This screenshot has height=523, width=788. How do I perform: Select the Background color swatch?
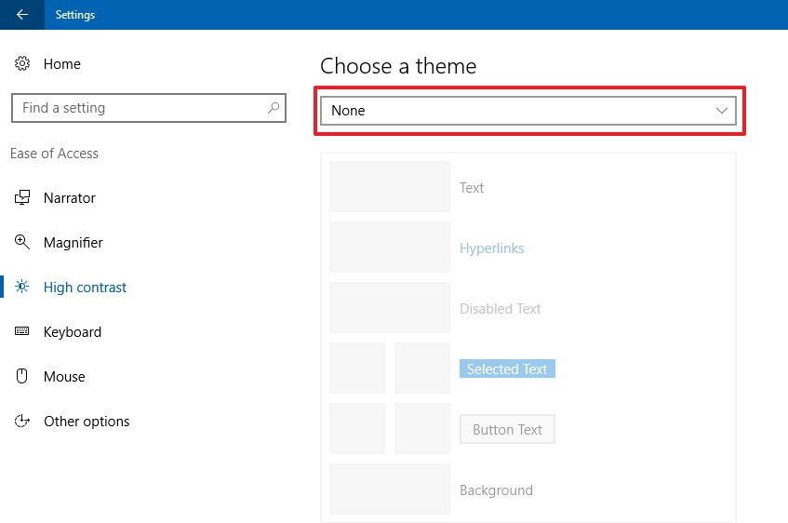click(x=389, y=489)
